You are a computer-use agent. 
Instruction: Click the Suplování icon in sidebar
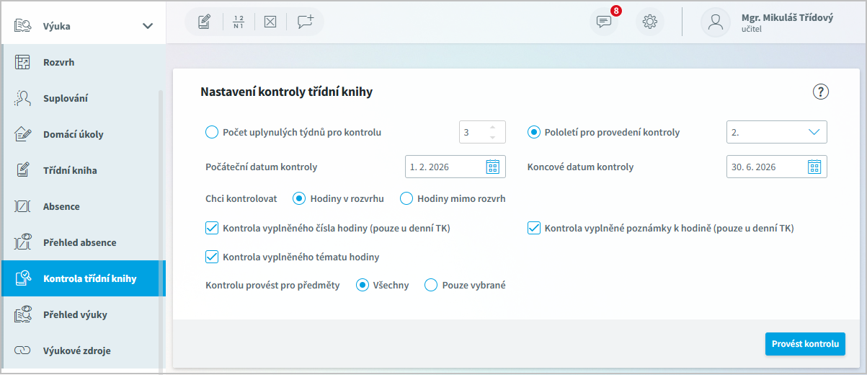(x=23, y=98)
